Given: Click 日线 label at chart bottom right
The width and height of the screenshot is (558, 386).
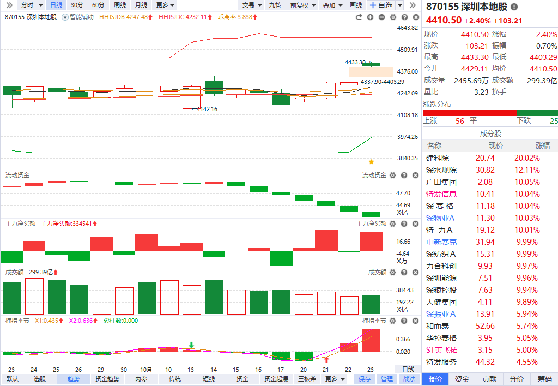Looking at the screenshot, I should point(408,369).
